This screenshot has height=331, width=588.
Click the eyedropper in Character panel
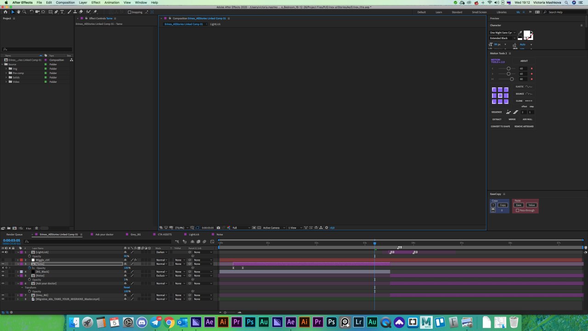coord(520,33)
